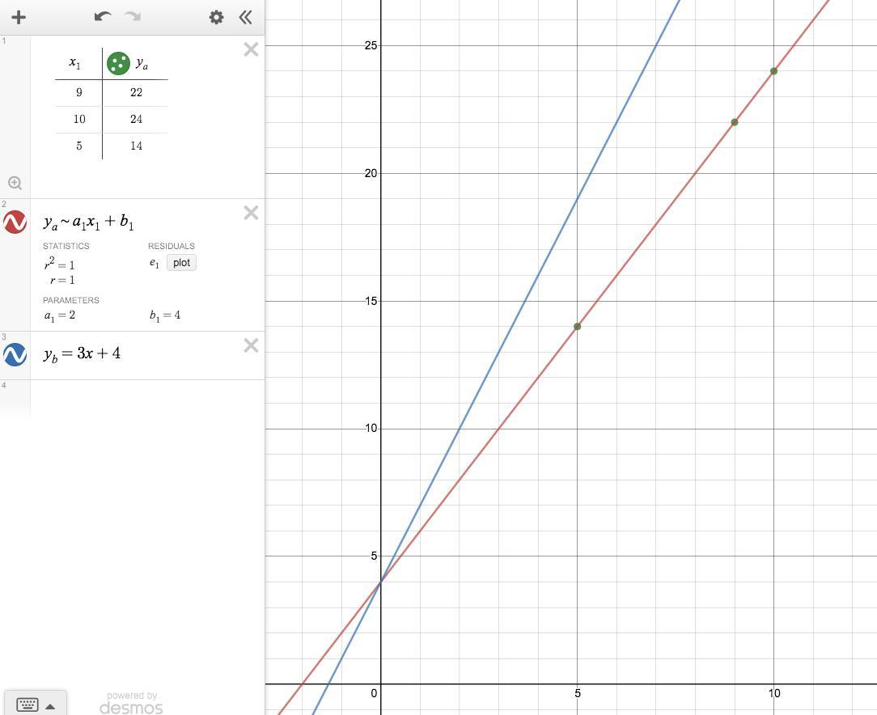This screenshot has height=715, width=877.
Task: Click the y-axis label 20
Action: (371, 173)
